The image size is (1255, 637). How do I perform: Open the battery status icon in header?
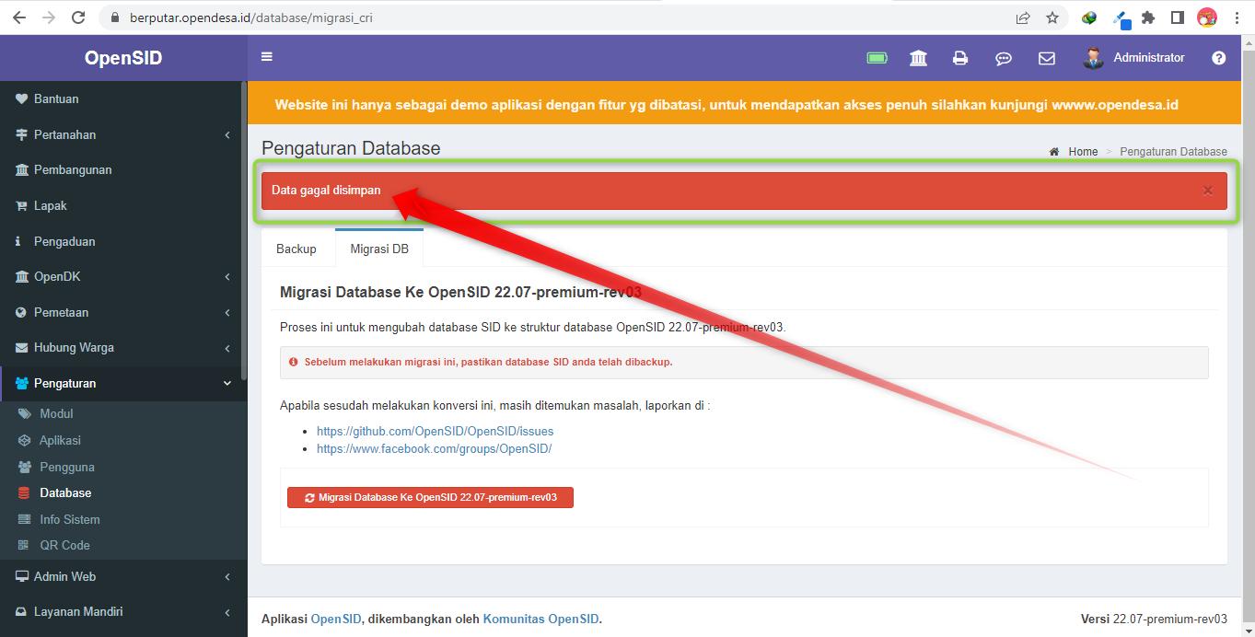876,57
